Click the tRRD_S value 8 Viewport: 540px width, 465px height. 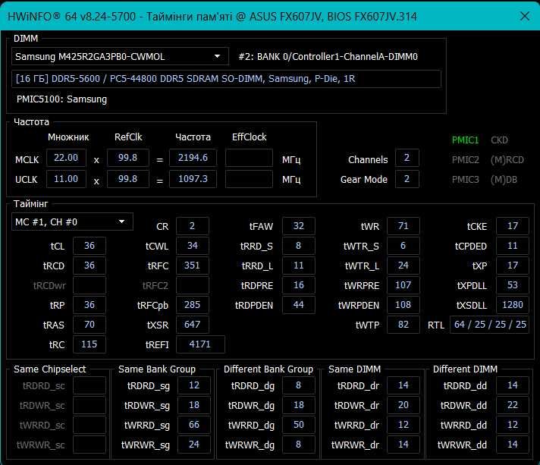299,246
